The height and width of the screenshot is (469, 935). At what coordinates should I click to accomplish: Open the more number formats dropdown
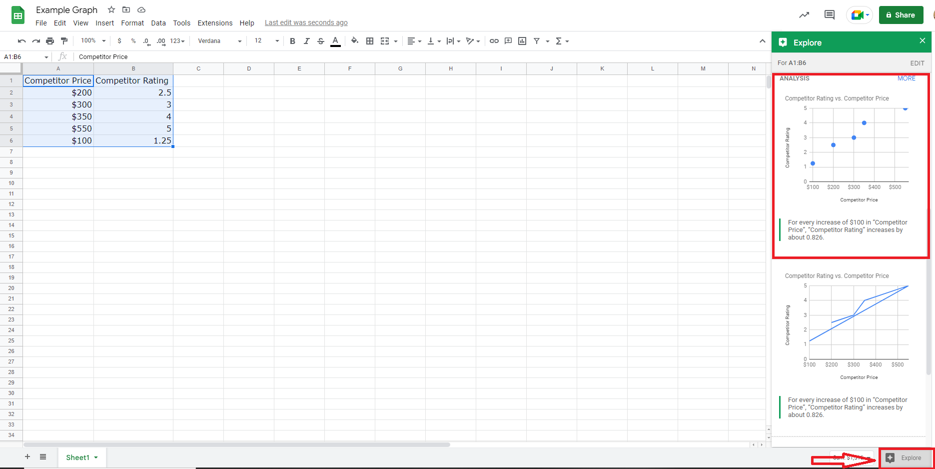click(x=177, y=40)
